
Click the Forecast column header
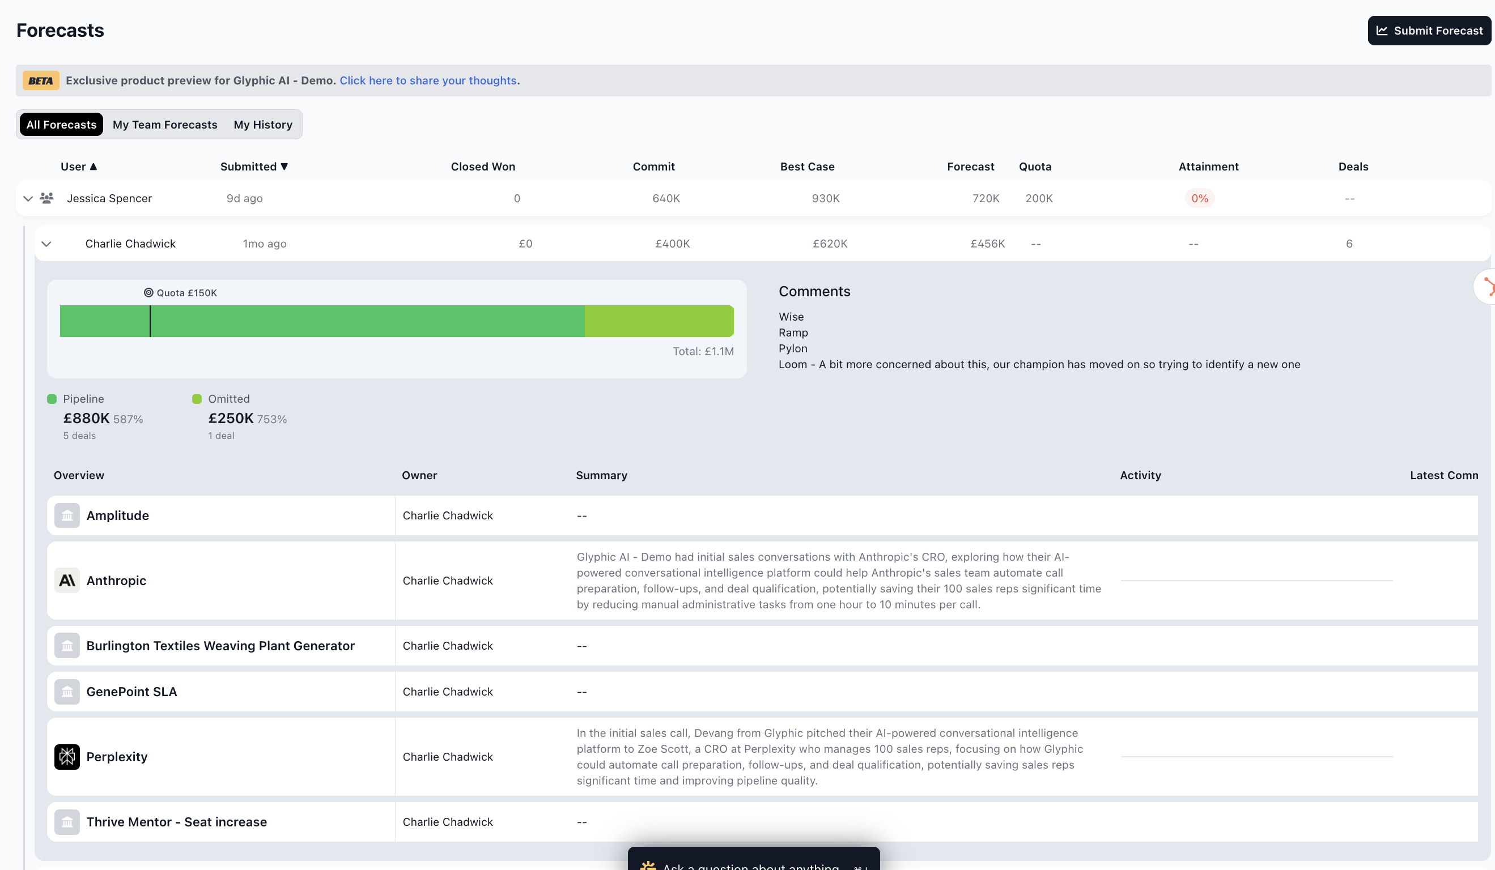[x=971, y=167]
